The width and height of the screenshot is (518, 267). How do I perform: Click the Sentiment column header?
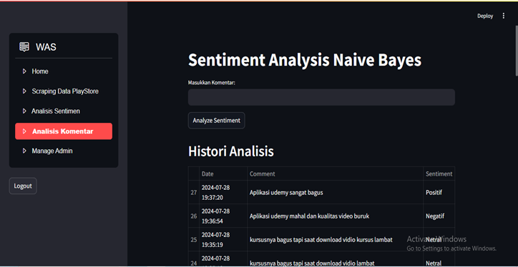[439, 173]
